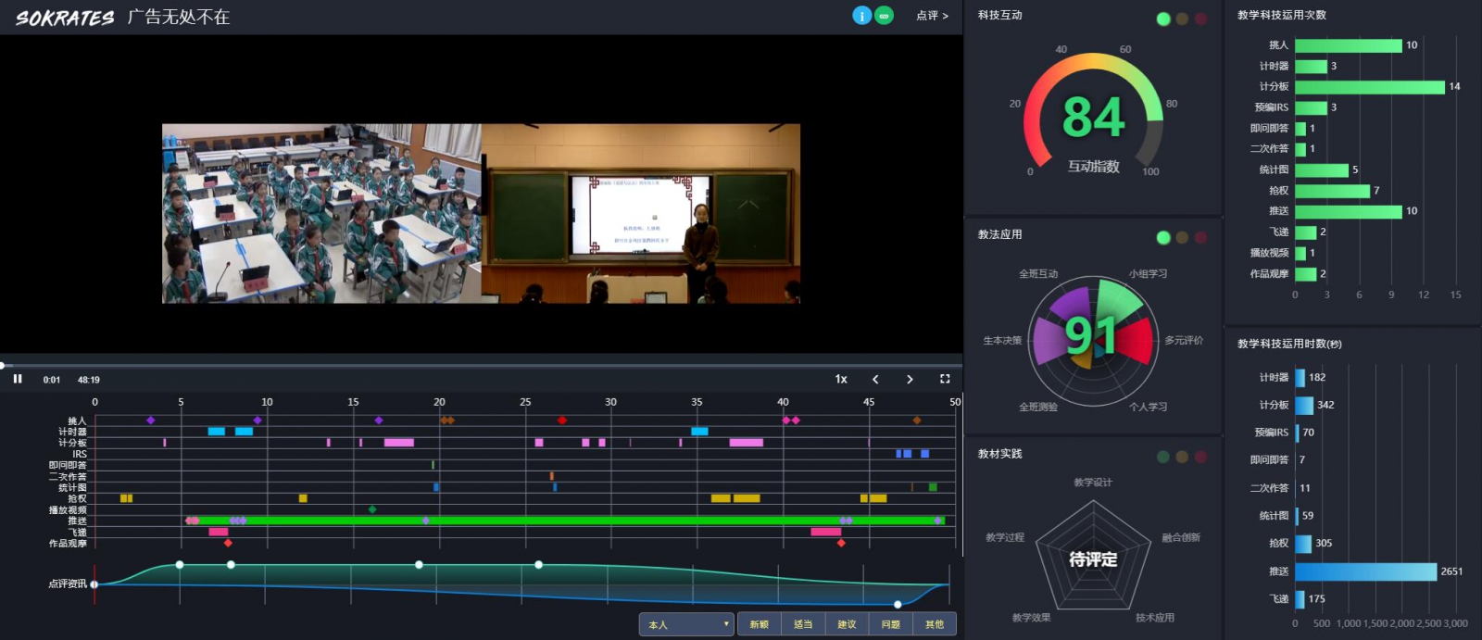Viewport: 1482px width, 640px height.
Task: Select the 建议 comment tag
Action: click(847, 624)
